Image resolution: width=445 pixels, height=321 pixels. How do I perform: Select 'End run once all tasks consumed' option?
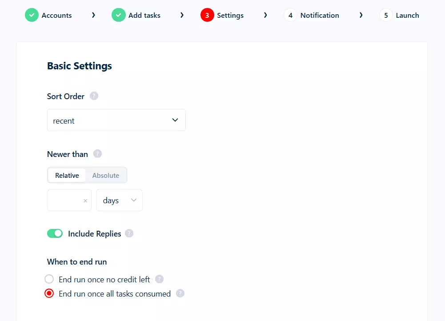click(49, 293)
